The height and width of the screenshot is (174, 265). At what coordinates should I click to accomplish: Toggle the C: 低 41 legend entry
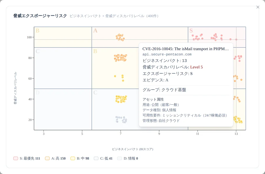click(x=103, y=158)
